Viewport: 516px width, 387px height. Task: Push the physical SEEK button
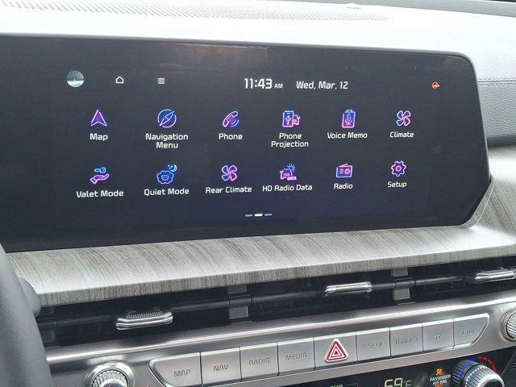372,345
